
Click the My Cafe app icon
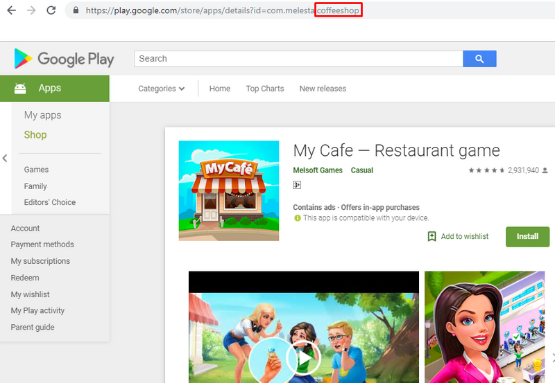pos(229,190)
